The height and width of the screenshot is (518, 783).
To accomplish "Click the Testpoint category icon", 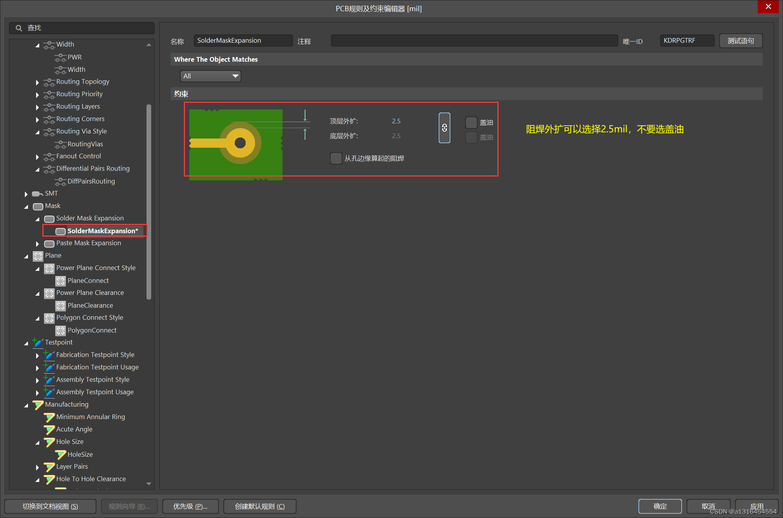I will click(x=38, y=342).
